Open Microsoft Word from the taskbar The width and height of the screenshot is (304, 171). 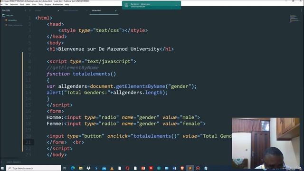click(x=174, y=168)
